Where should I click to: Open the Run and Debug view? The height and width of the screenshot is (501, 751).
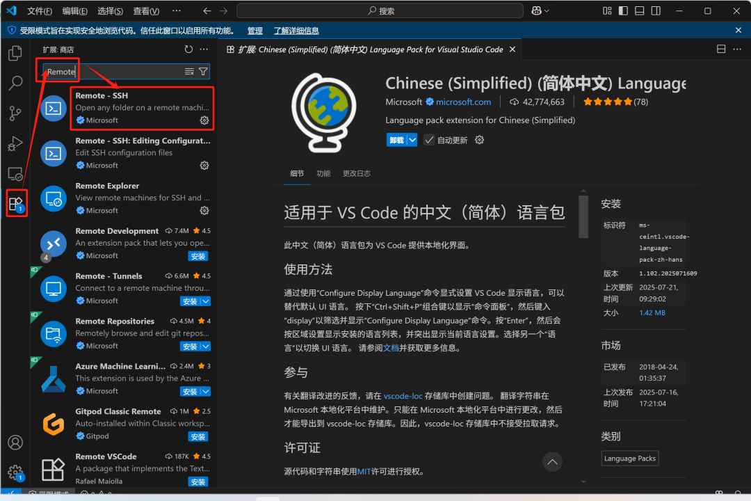click(x=15, y=143)
